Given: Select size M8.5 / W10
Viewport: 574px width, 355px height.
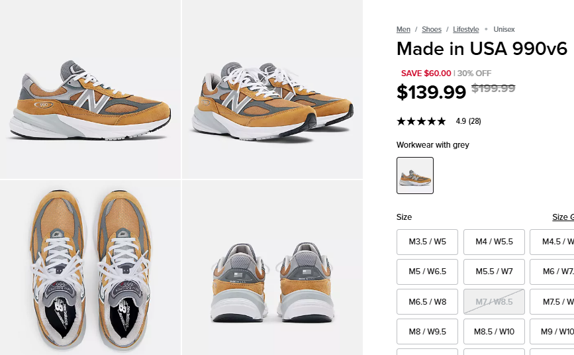Looking at the screenshot, I should [494, 332].
